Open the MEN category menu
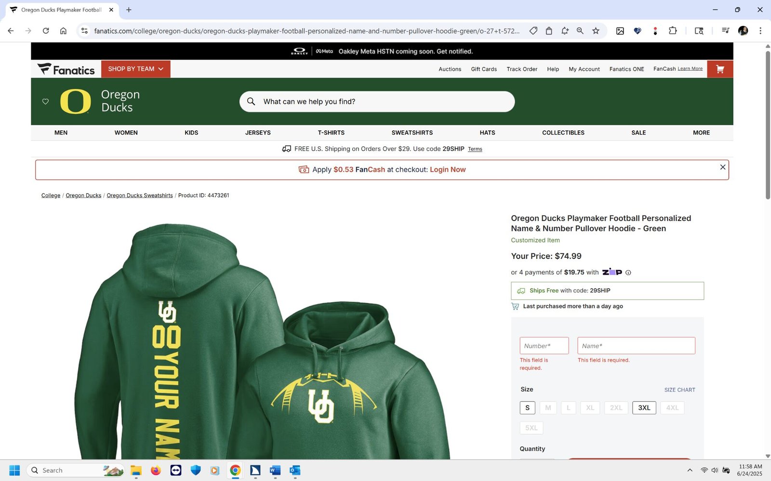Screen dimensions: 771x481 coord(61,133)
